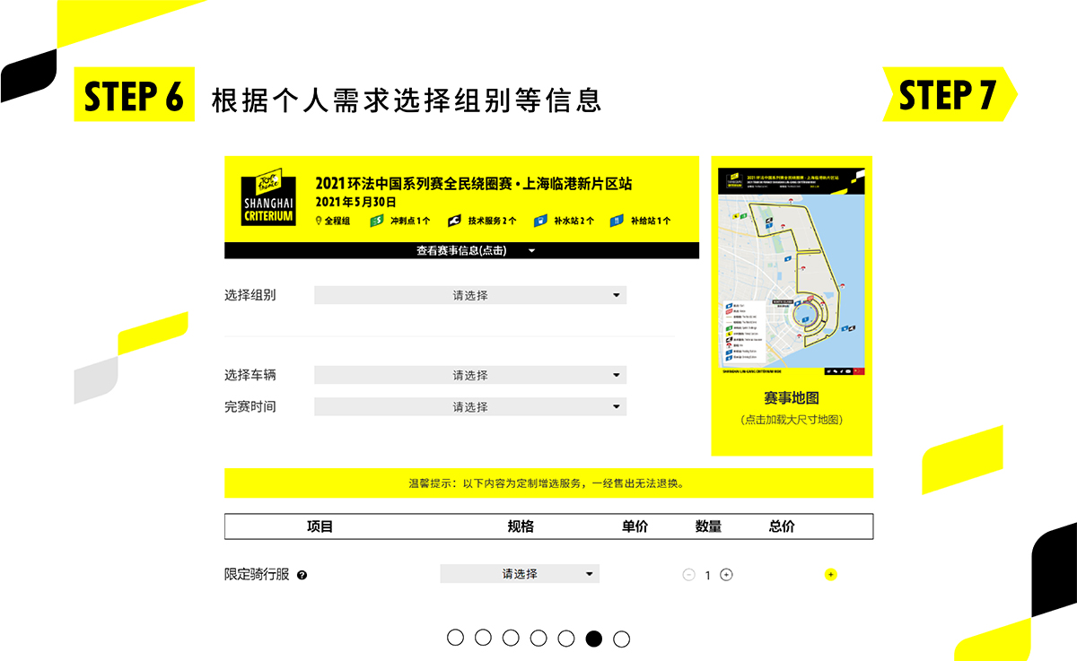Click the 规格 column header
This screenshot has height=661, width=1077.
[521, 526]
